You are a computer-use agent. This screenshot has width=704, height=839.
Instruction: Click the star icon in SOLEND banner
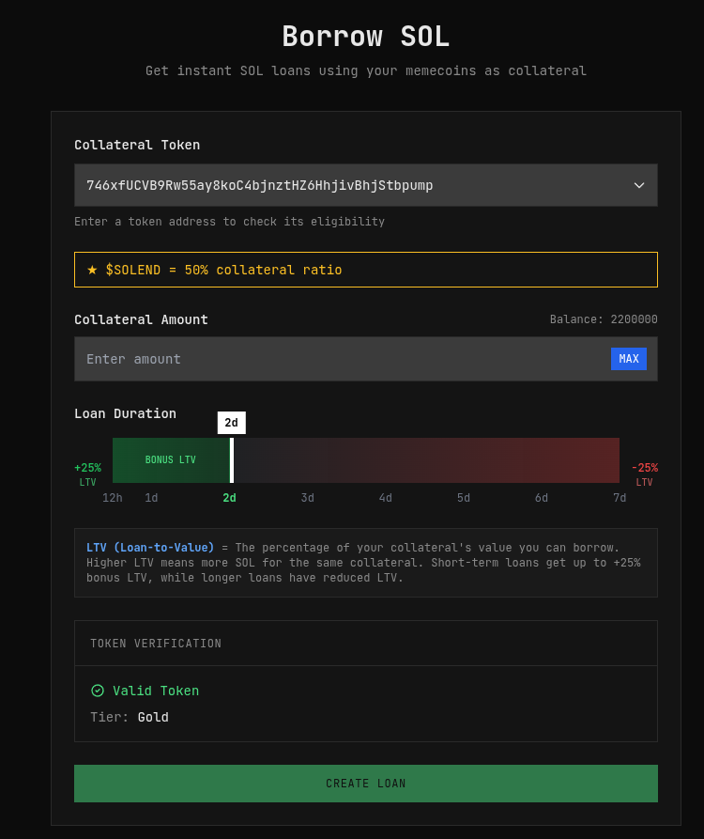(92, 270)
